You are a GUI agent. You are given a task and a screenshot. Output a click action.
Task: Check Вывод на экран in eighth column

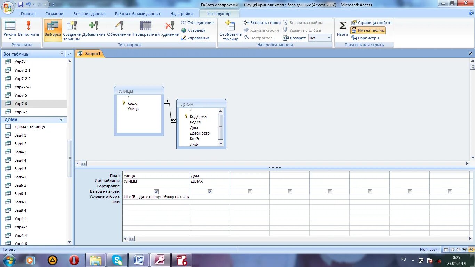(450, 192)
